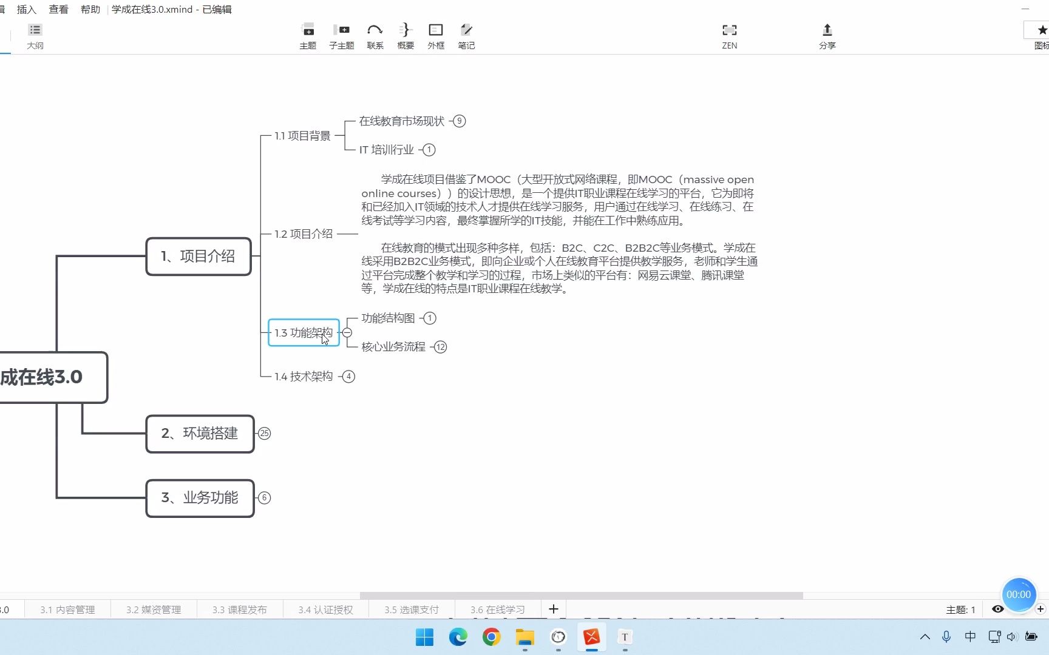Select the 1.3 功能架构 subtopic

pos(304,332)
